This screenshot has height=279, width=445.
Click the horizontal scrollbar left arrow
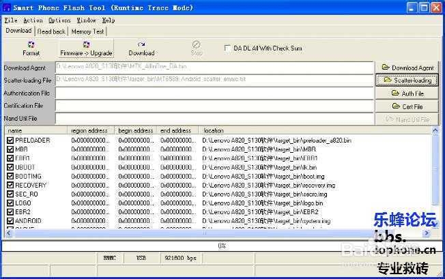pyautogui.click(x=9, y=233)
